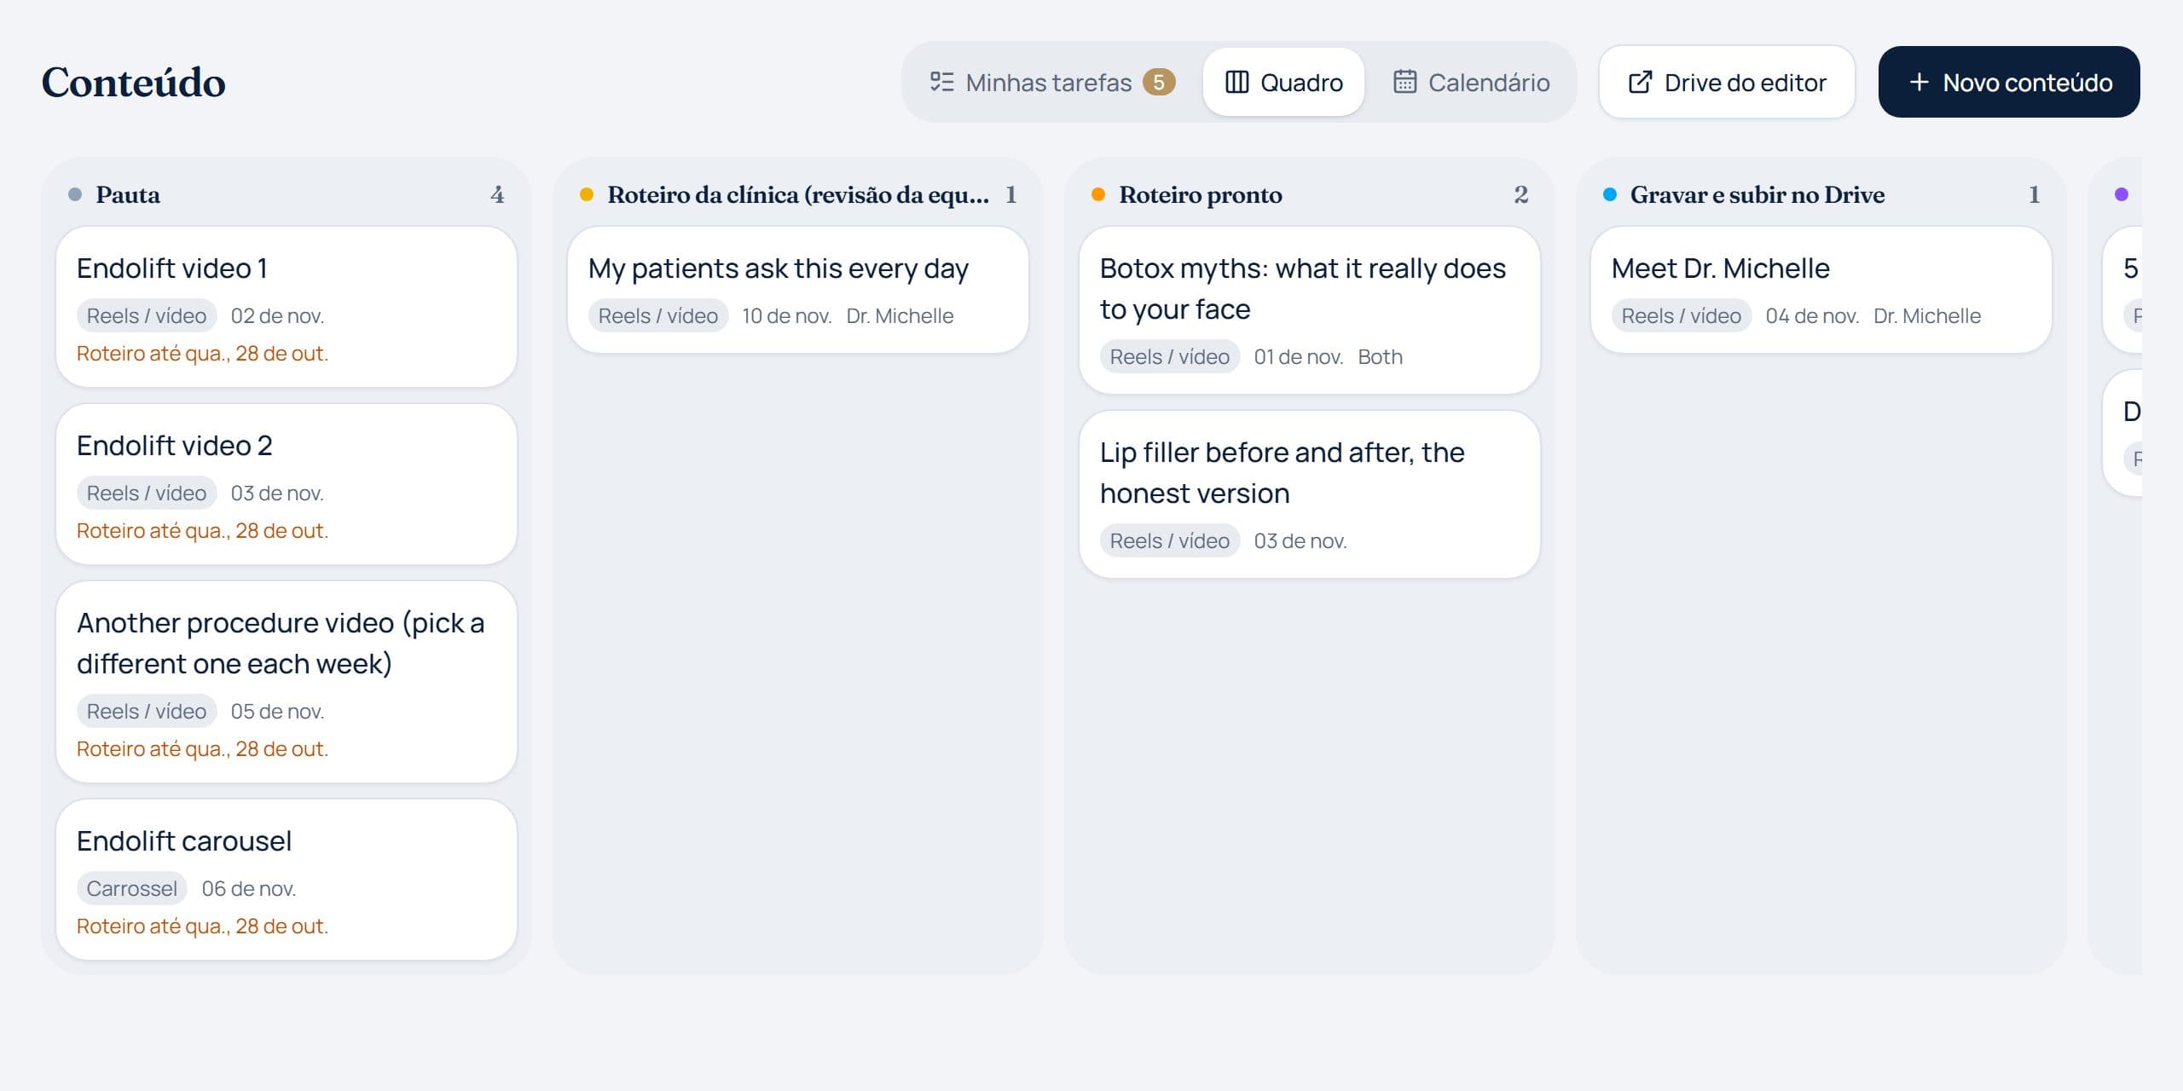Click the orange dot for Roteiro pronto column
Screen dimensions: 2183x1091
[x=1098, y=194]
